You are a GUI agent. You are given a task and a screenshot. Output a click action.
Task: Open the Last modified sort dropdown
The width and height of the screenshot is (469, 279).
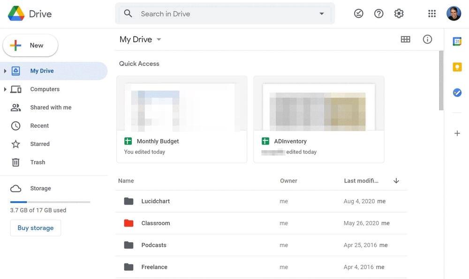(361, 181)
